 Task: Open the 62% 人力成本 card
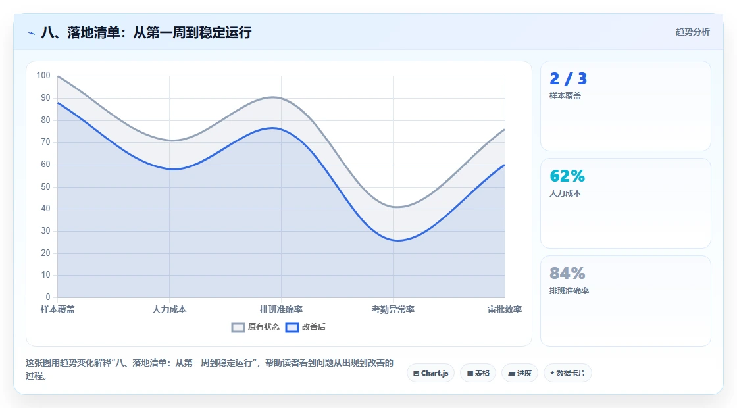[626, 203]
